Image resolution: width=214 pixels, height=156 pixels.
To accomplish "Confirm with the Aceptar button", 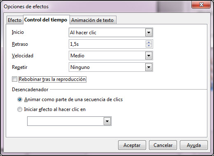I will pyautogui.click(x=132, y=145).
